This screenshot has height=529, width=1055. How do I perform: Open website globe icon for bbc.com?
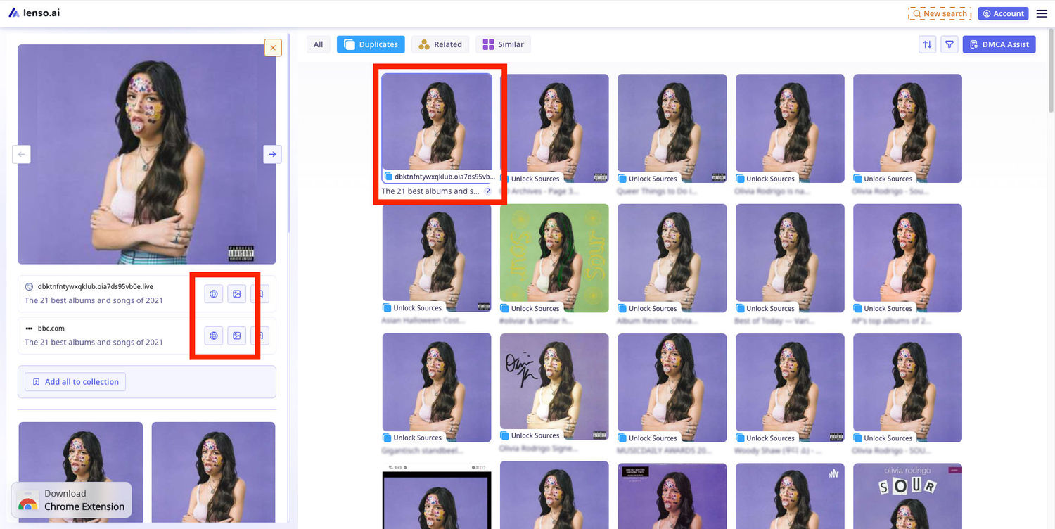(x=214, y=336)
